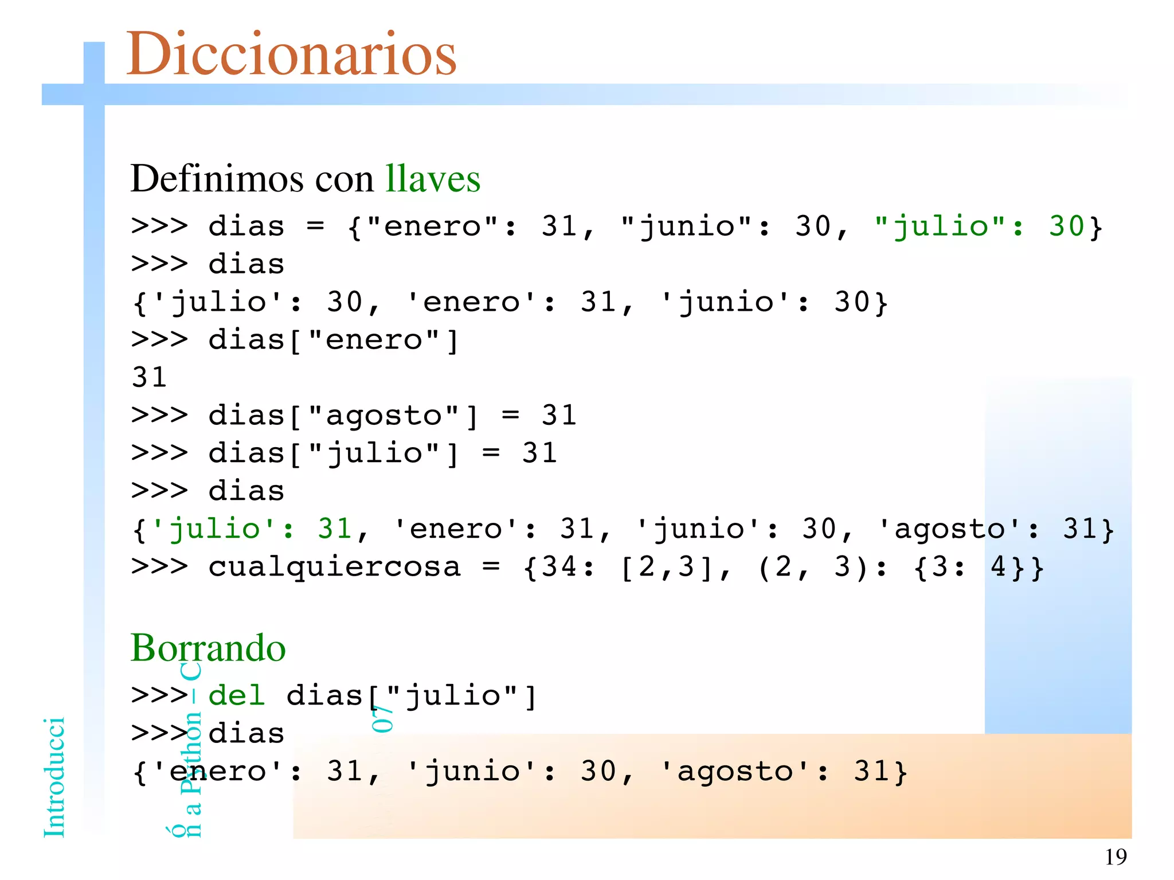This screenshot has height=880, width=1174.
Task: Click dias["julio"] in the del statement
Action: coord(412,696)
